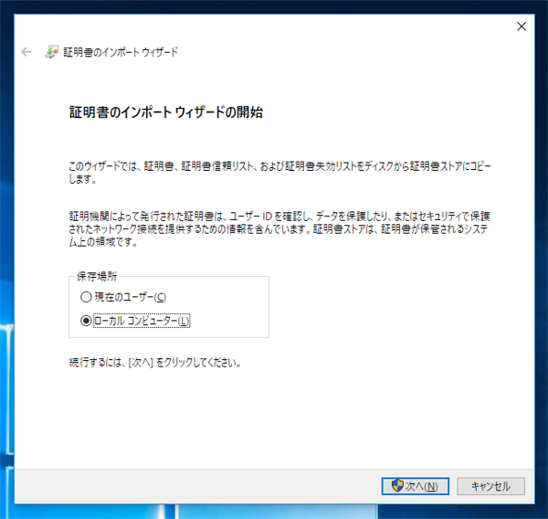Screen dimensions: 548x519
Task: Click the 続行するには、[次へ] をクリックしてください text
Action: click(155, 363)
